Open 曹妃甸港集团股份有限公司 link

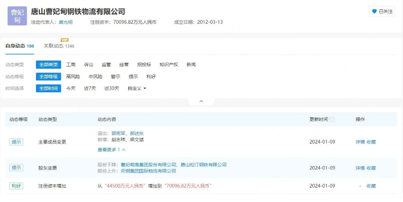coord(148,165)
